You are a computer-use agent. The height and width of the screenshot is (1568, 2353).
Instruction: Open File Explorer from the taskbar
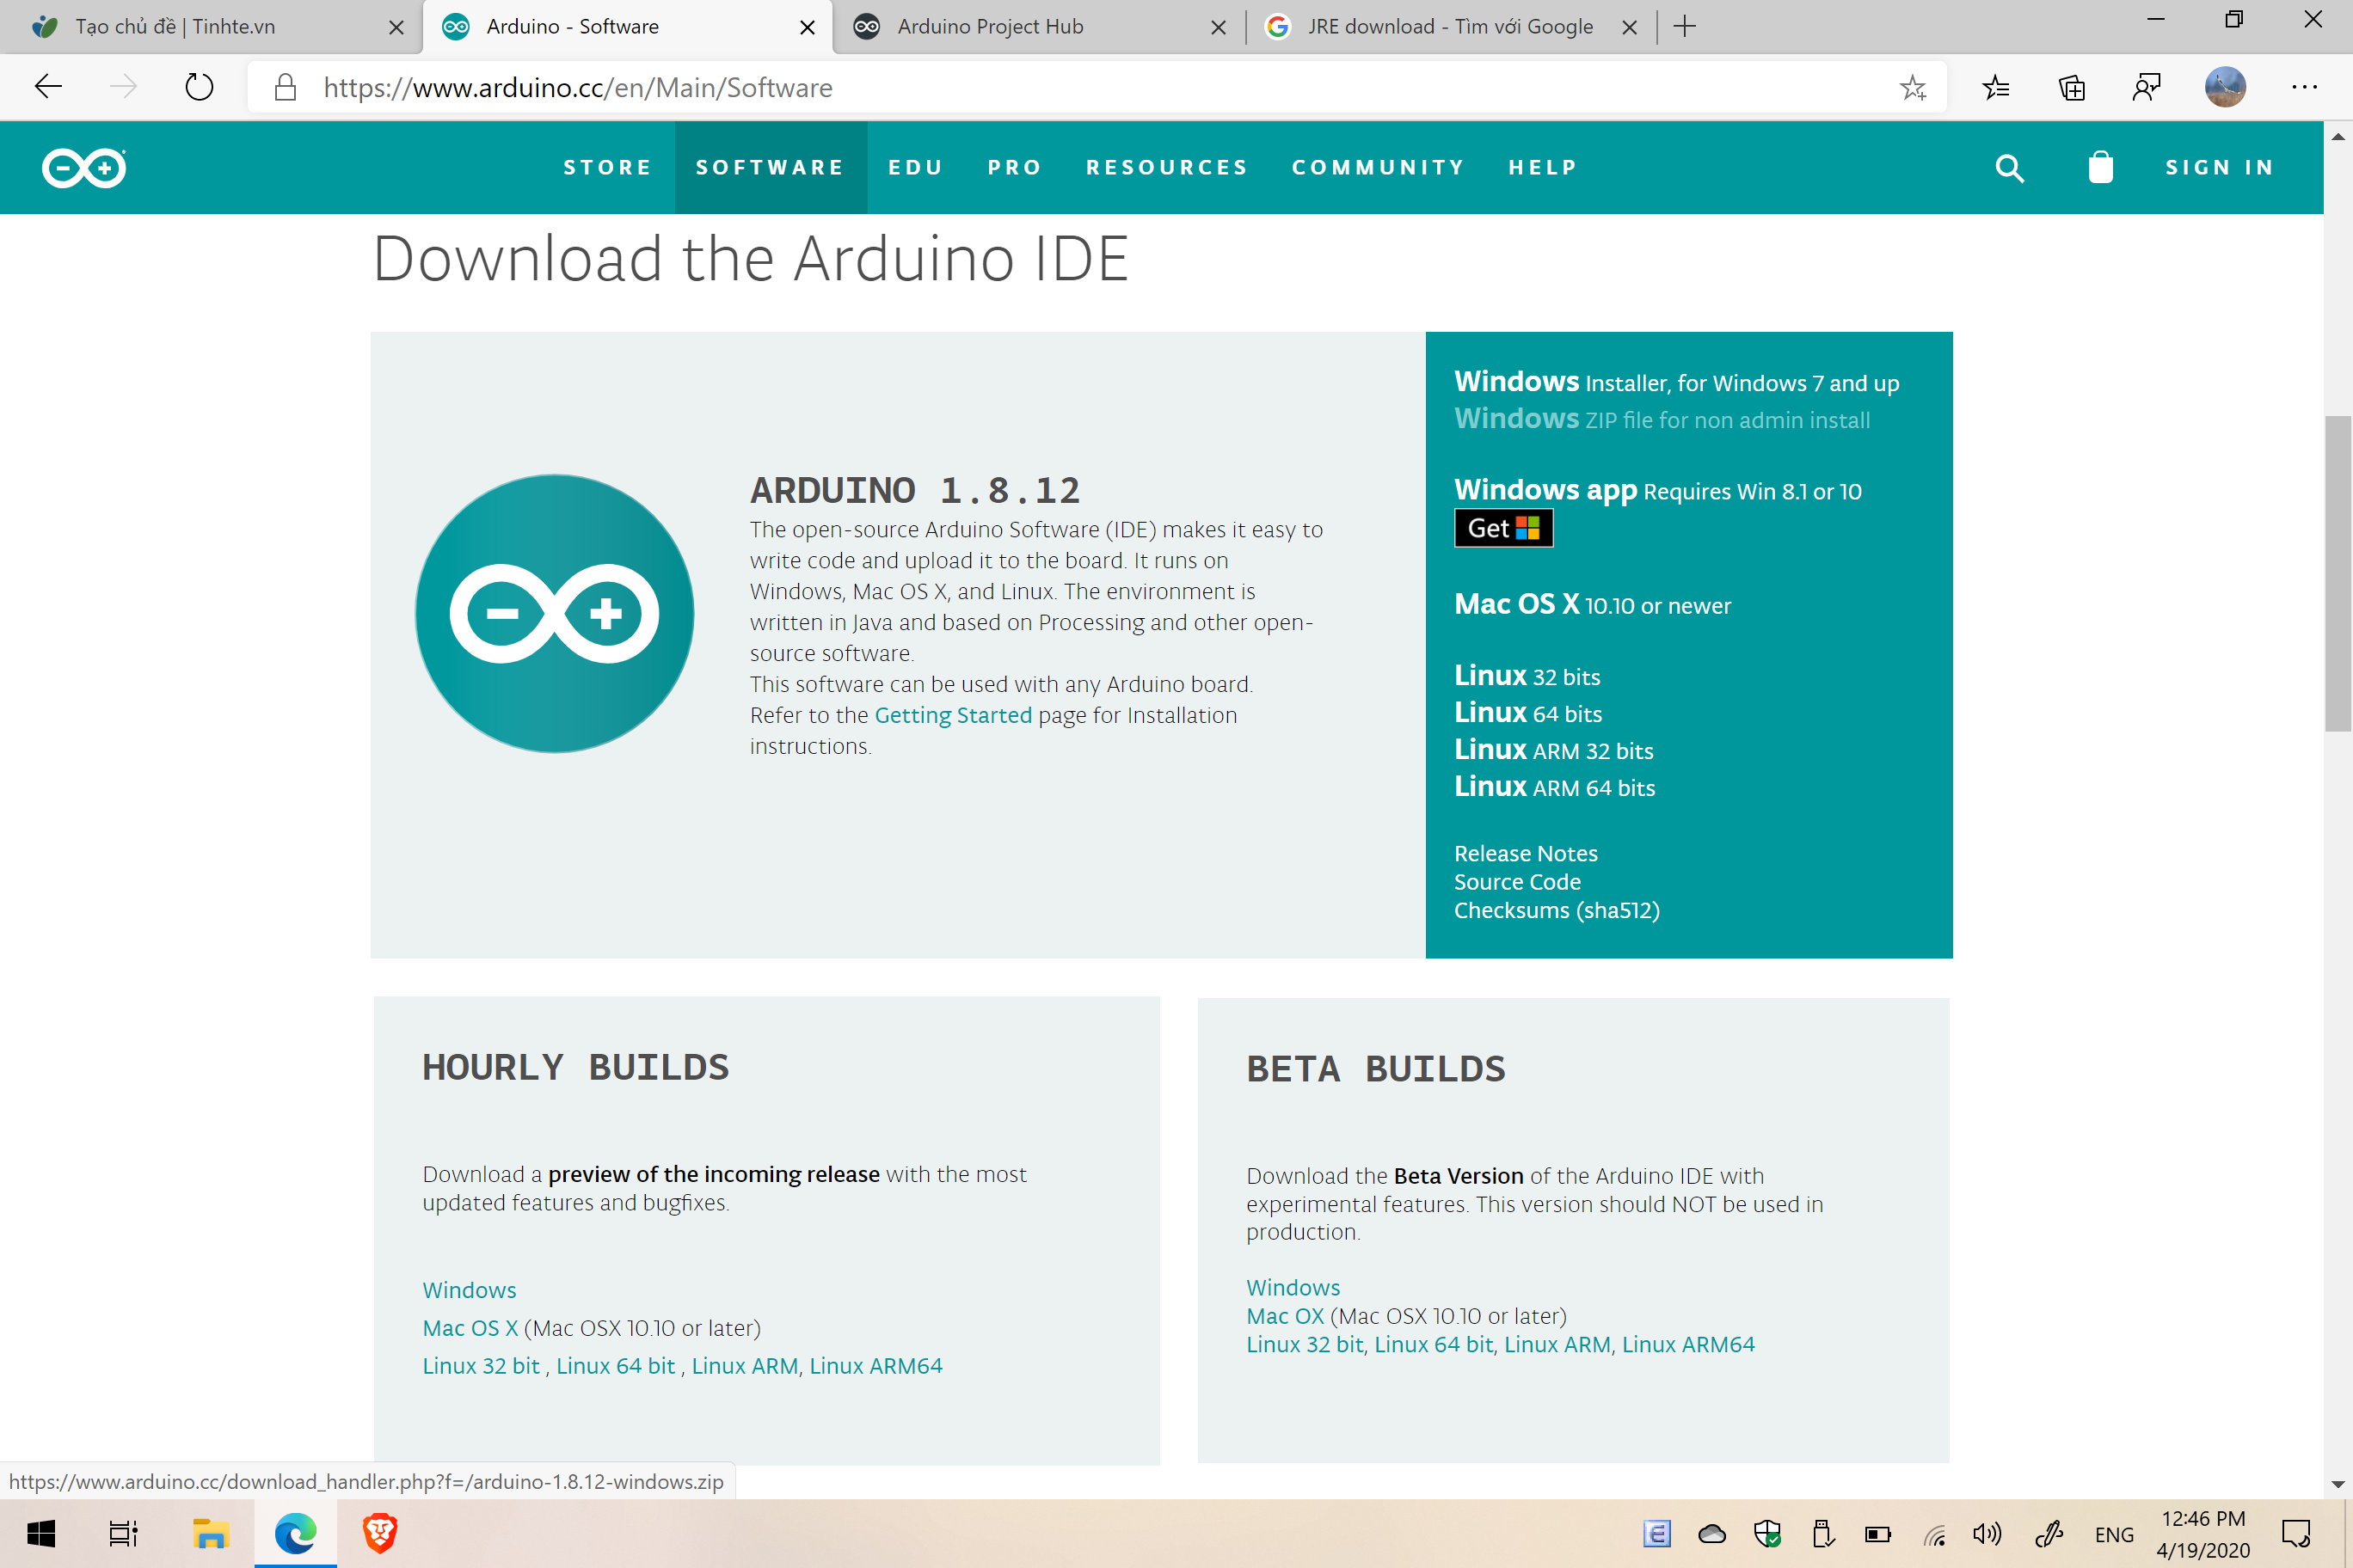210,1533
